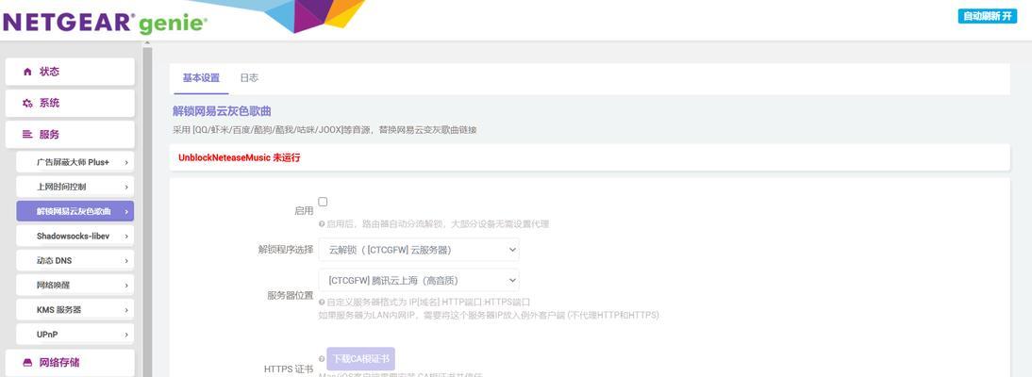This screenshot has height=377, width=1032.
Task: Click the 下载CA根证书 button
Action: [x=360, y=358]
